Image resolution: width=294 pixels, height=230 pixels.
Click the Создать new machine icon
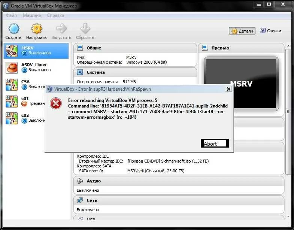pyautogui.click(x=14, y=28)
